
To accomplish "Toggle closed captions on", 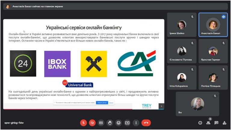I will 101,123.
